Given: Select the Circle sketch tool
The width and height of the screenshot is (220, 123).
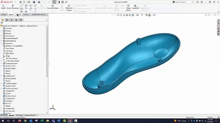Looking at the screenshot, I should click(x=26, y=5).
